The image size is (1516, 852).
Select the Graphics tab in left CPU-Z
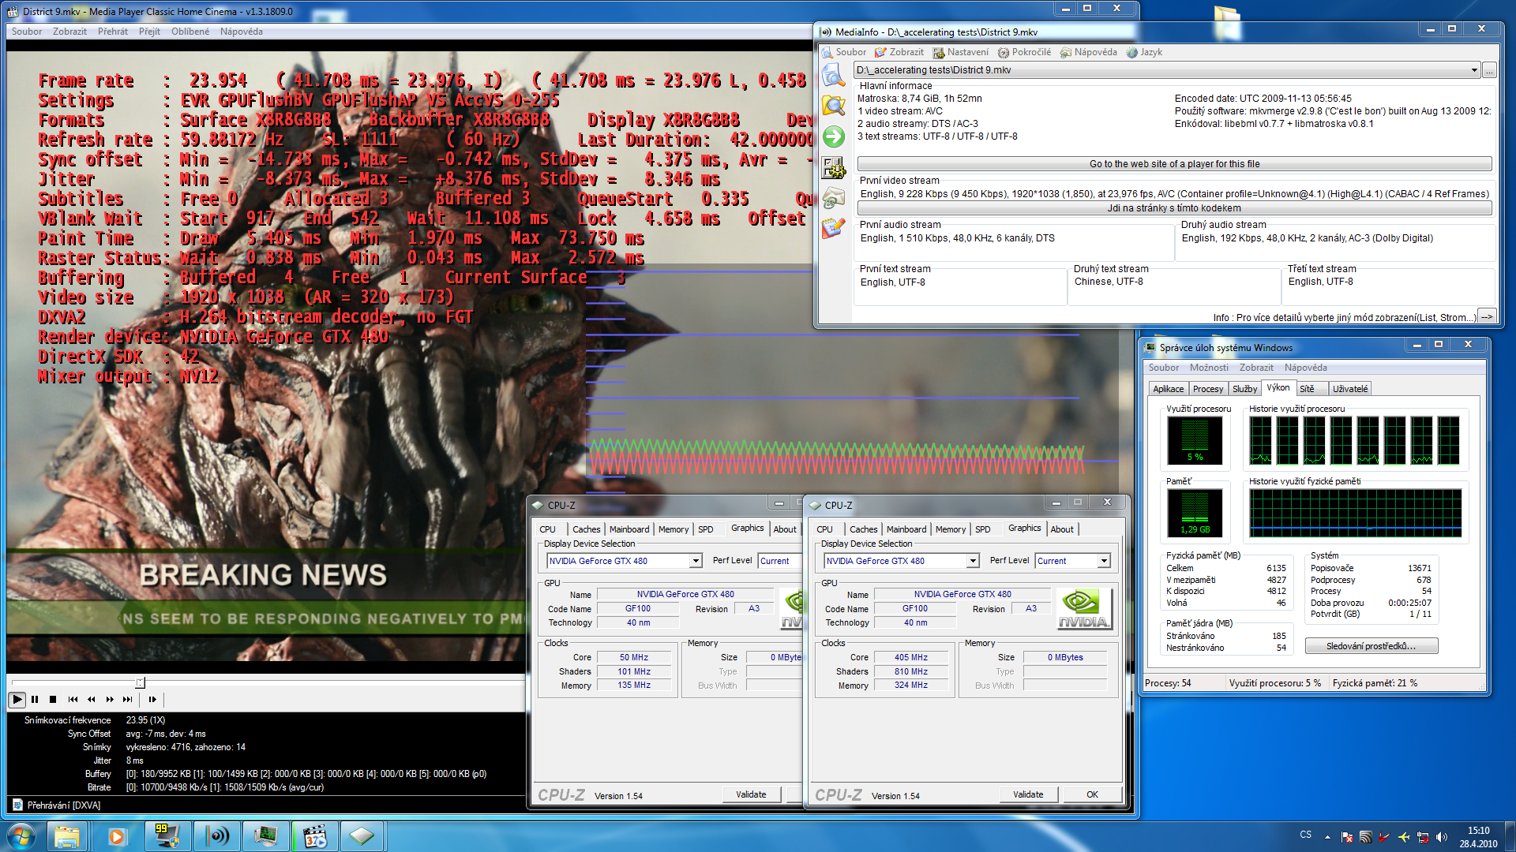pyautogui.click(x=745, y=529)
